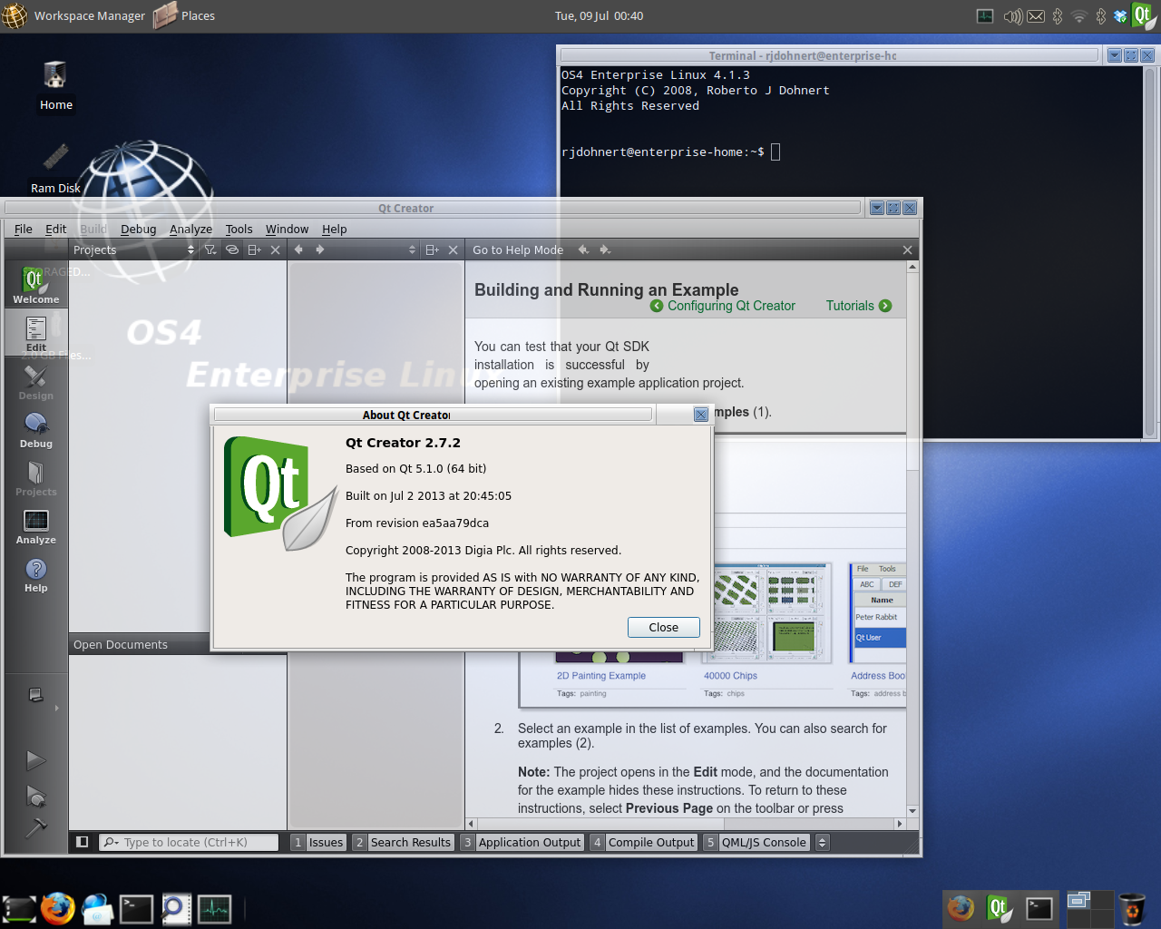Close the About Qt Creator dialog
1161x929 pixels.
663,627
